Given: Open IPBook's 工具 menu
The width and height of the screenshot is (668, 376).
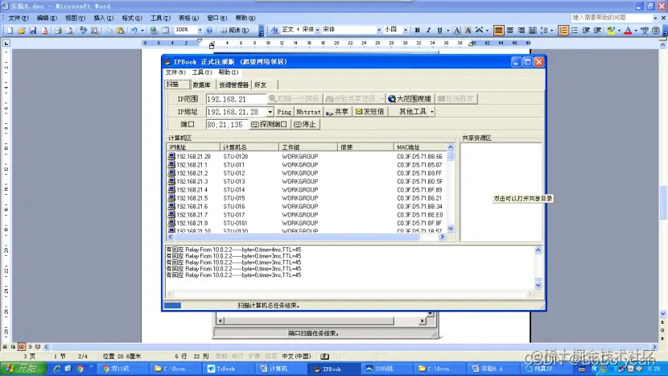Looking at the screenshot, I should click(x=201, y=72).
